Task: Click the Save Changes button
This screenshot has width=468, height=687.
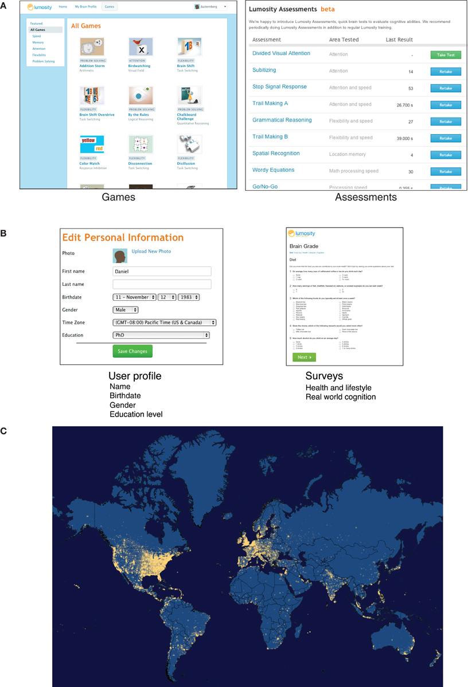Action: coord(132,351)
